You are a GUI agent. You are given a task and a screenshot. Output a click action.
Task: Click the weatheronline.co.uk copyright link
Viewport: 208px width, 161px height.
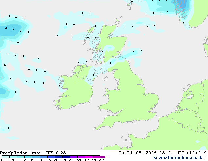pyautogui.click(x=178, y=158)
